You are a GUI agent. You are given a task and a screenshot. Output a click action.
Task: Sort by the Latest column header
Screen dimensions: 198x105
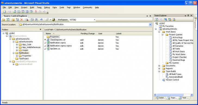pyautogui.click(x=119, y=33)
